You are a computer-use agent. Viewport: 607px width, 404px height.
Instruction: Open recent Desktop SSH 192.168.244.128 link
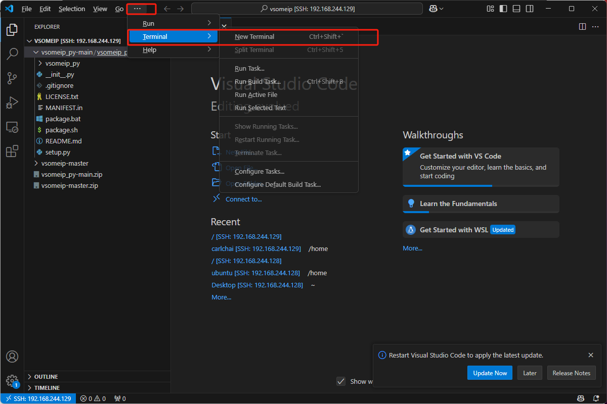pyautogui.click(x=257, y=285)
